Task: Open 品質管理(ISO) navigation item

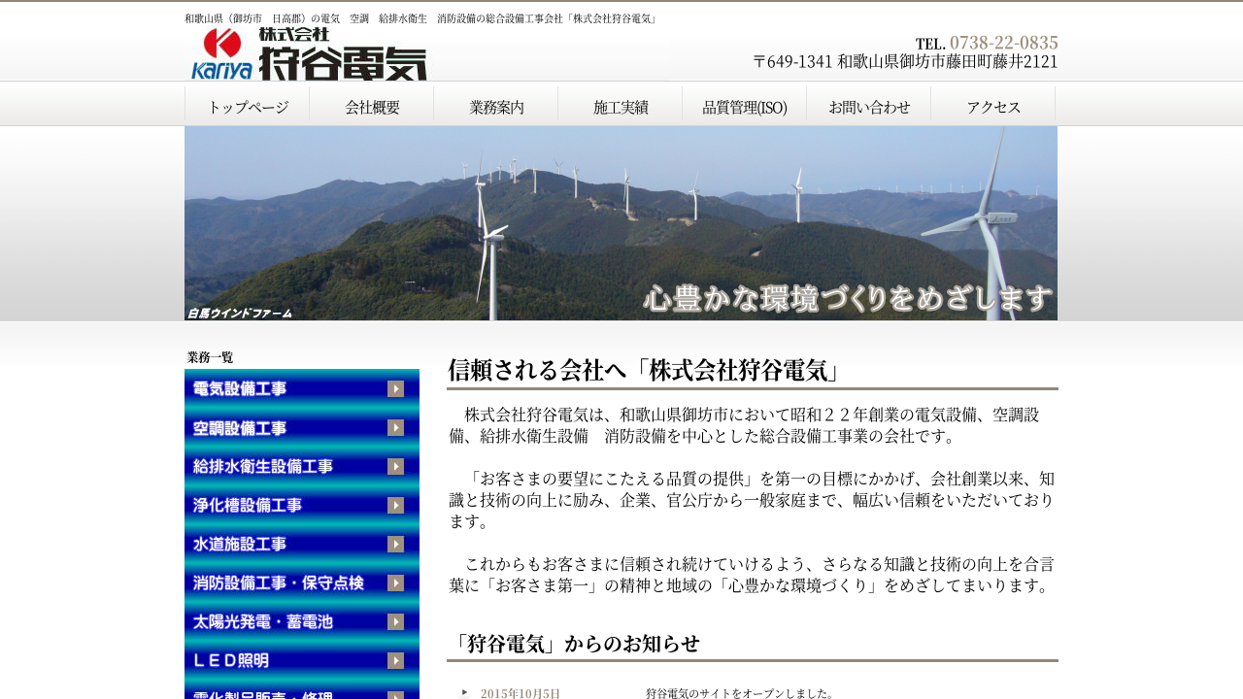Action: point(745,107)
